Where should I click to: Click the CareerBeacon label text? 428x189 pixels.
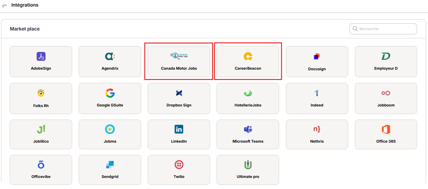[x=248, y=68]
